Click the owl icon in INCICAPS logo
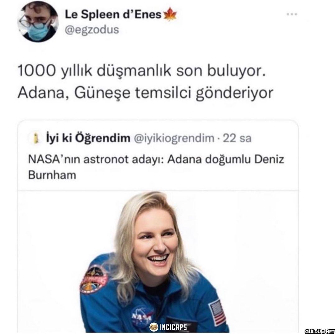 pyautogui.click(x=154, y=327)
